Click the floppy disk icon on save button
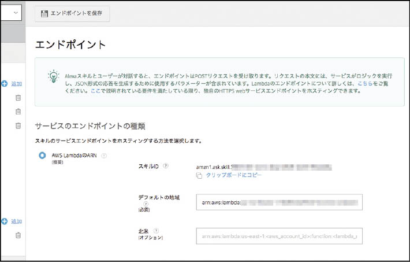This screenshot has height=262, width=410. click(44, 14)
